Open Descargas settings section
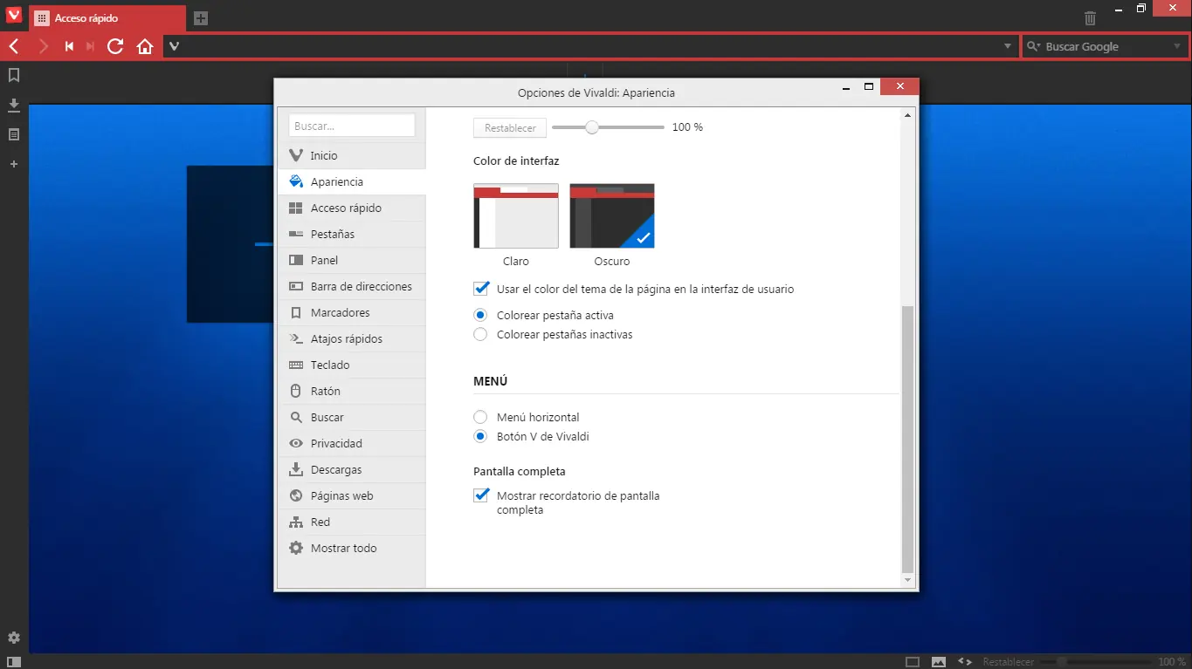Screen dimensions: 1192x669 (x=351, y=469)
